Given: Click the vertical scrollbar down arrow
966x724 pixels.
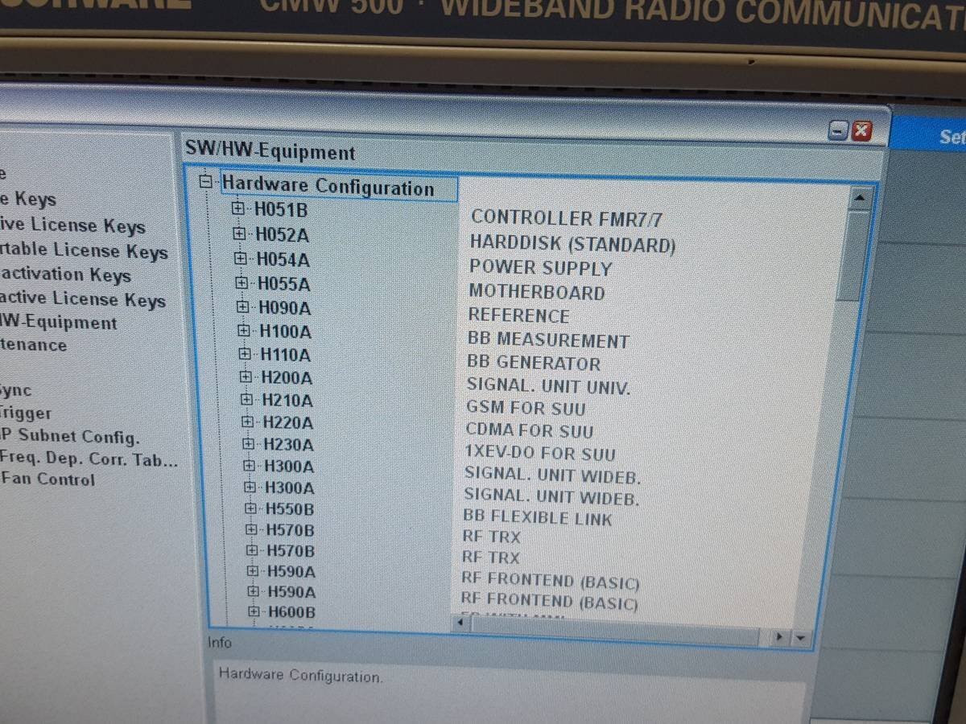Looking at the screenshot, I should pos(800,638).
